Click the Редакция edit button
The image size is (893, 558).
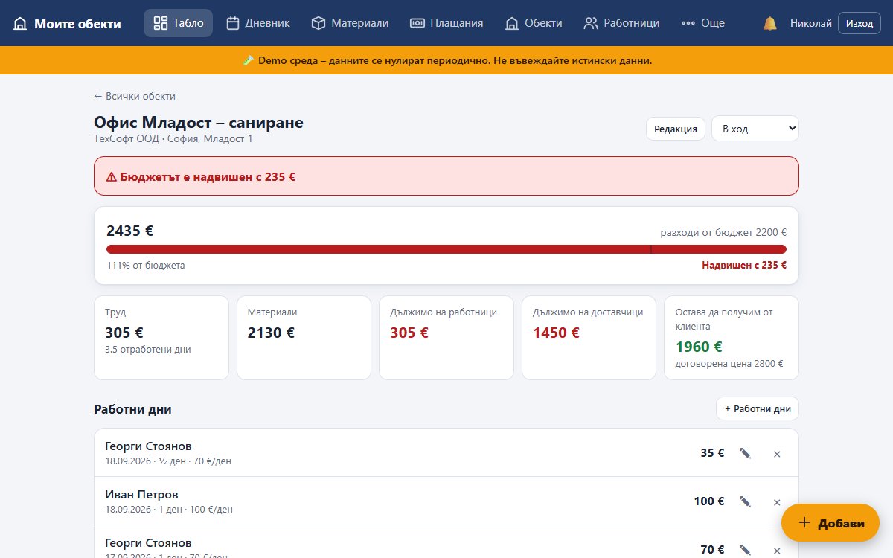coord(675,129)
